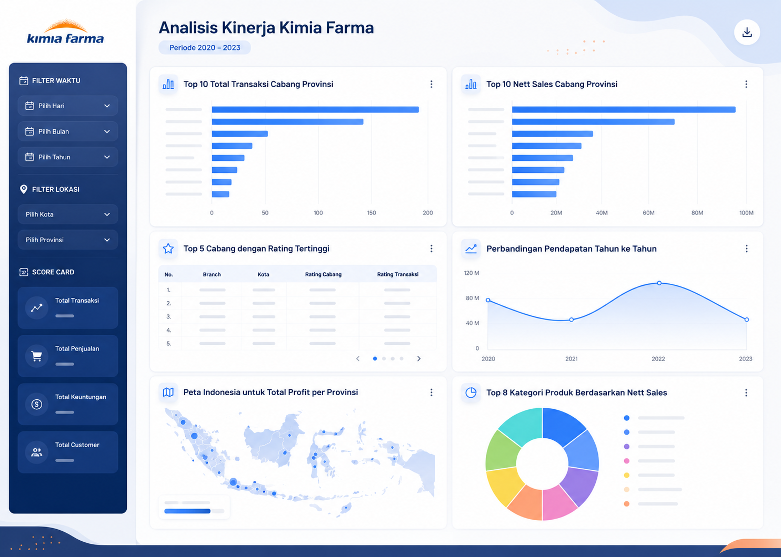Image resolution: width=781 pixels, height=557 pixels.
Task: Click the Total Customer score card
Action: pos(68,452)
